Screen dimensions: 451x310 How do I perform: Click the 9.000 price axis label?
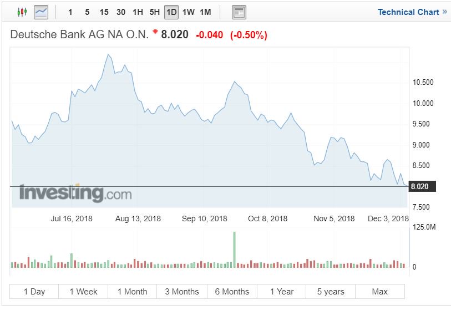(421, 145)
